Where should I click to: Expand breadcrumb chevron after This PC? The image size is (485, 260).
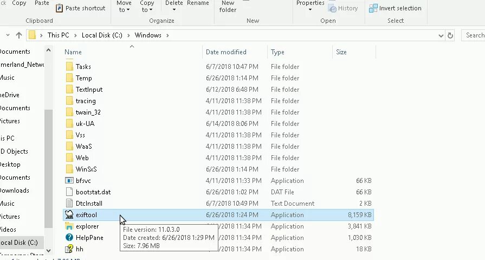[x=75, y=35]
